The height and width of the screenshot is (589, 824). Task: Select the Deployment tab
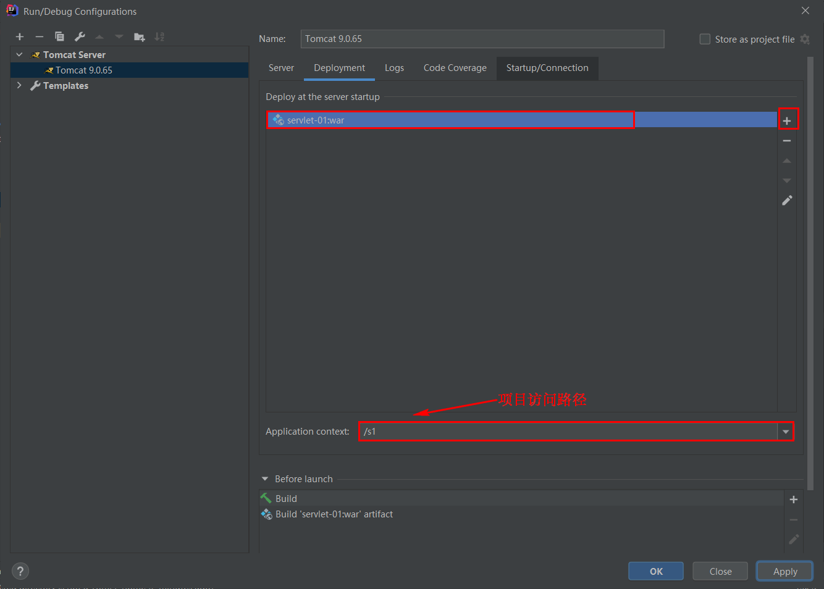pos(339,68)
